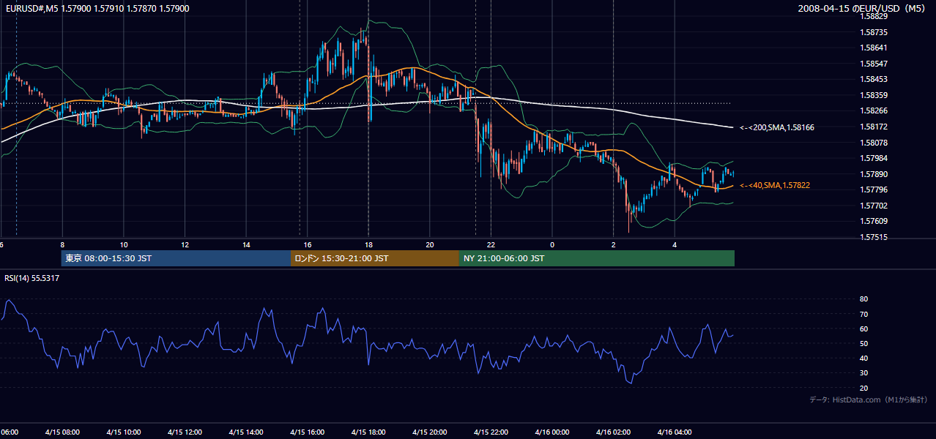Click RSI scale value 20
The width and height of the screenshot is (936, 439).
864,388
